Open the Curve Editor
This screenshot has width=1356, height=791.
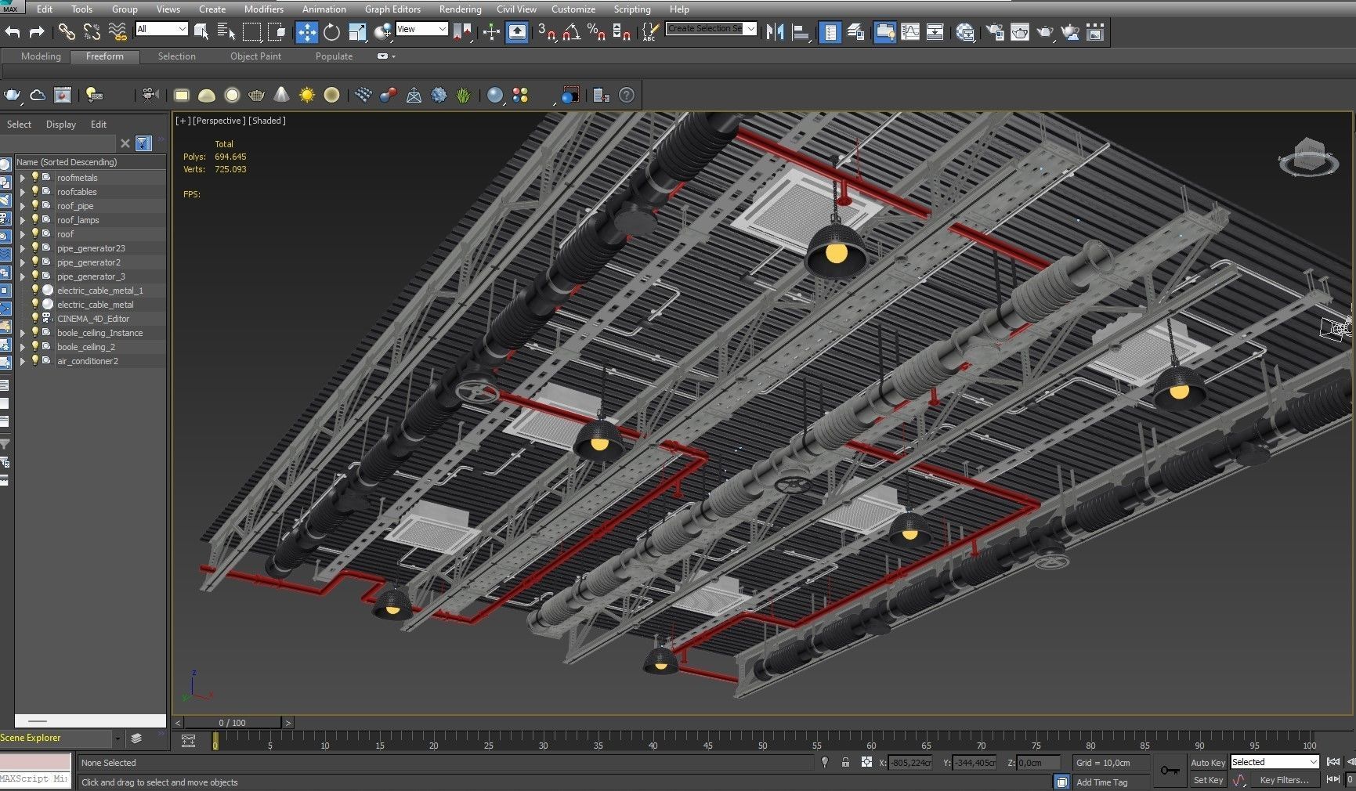(x=910, y=32)
